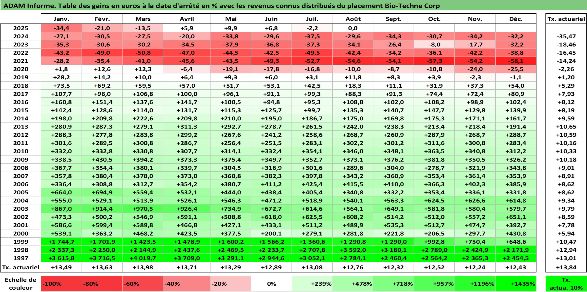Click the Mars column header
This screenshot has width=587, height=292.
[143, 19]
